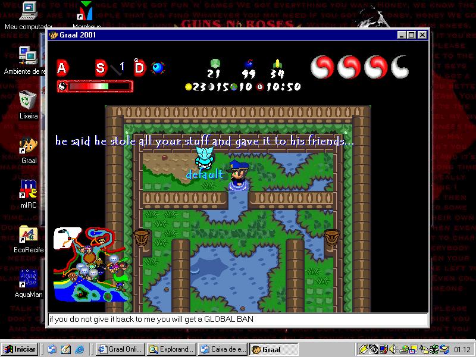Screen dimensions: 476x357
Task: Open the AquaMan desktop shortcut
Action: [28, 278]
